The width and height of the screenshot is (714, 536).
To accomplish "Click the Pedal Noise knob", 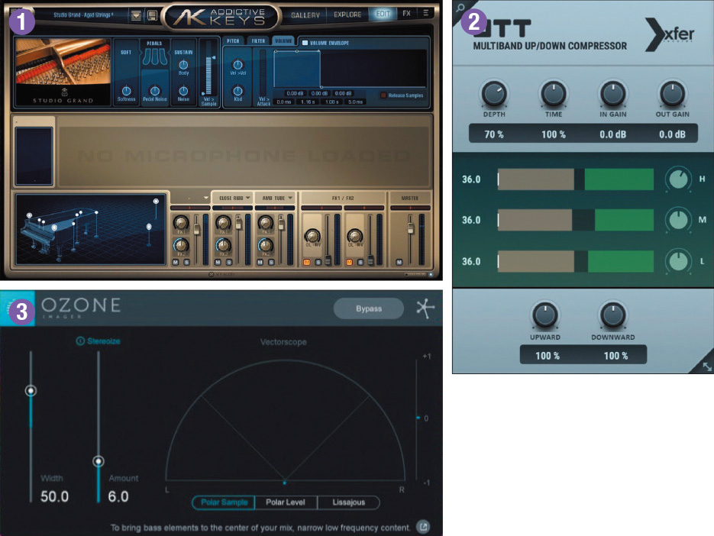I will [155, 91].
